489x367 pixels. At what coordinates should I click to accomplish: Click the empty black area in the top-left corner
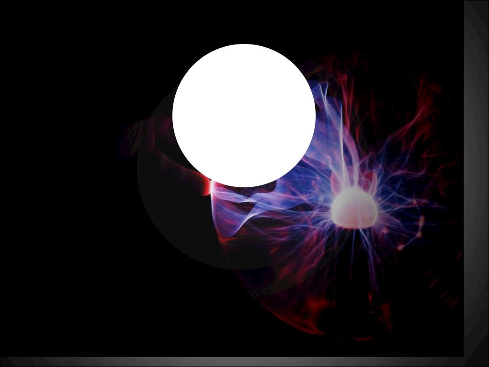[48, 38]
